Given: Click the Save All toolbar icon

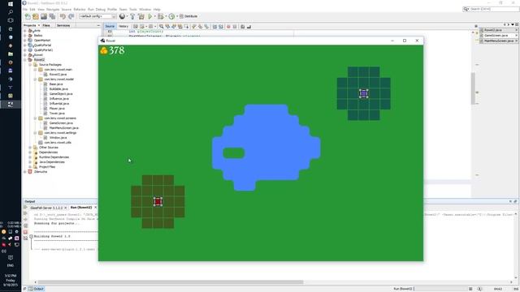Looking at the screenshot, I should coord(52,16).
